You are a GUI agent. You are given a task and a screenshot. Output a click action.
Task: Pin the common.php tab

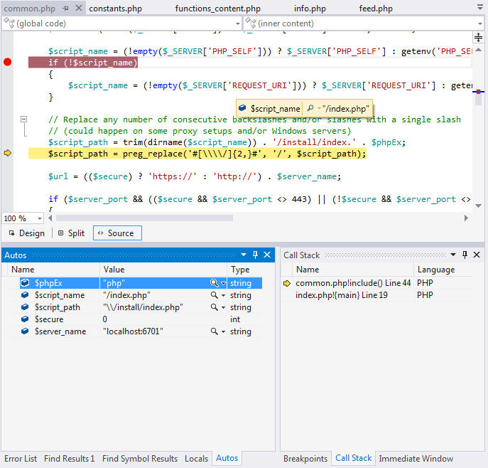coord(65,9)
